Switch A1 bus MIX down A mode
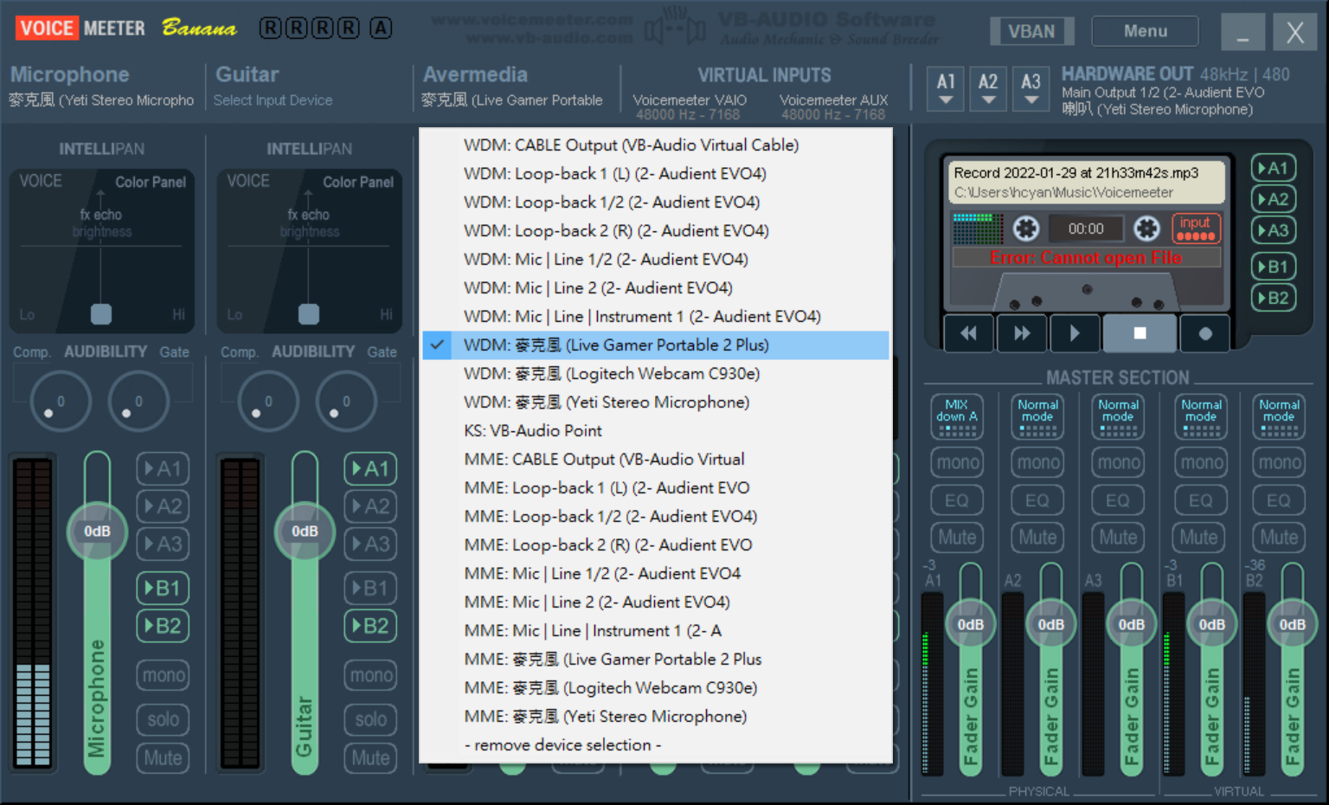 click(x=957, y=416)
